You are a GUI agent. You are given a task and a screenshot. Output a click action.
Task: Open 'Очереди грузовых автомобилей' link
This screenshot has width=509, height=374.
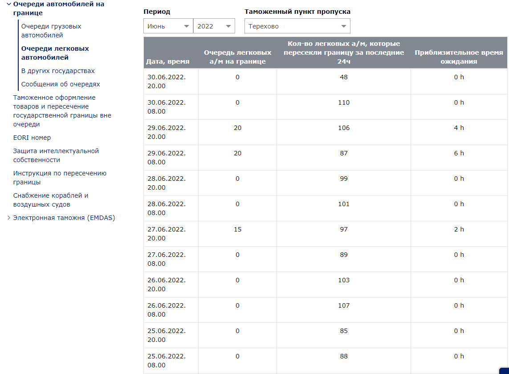point(51,31)
